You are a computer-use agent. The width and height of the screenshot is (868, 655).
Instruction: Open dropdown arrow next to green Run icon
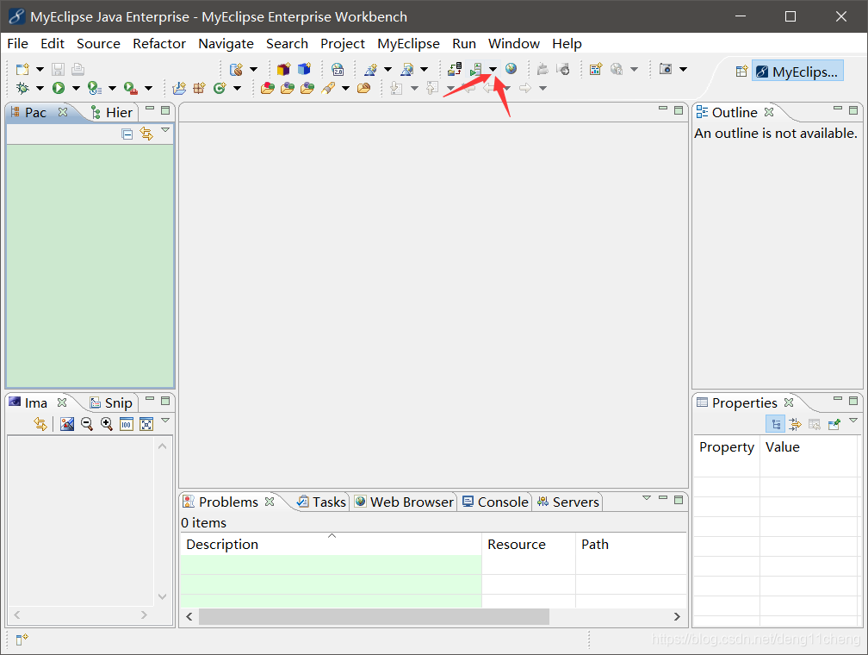tap(76, 88)
